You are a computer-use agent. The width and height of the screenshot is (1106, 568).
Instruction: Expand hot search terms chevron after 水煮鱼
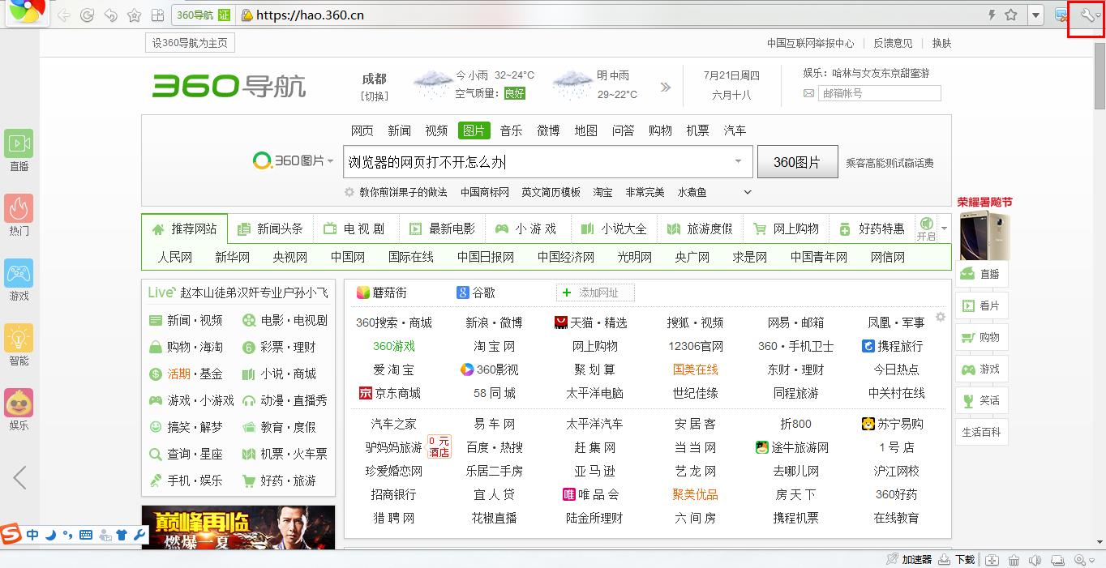pos(748,192)
